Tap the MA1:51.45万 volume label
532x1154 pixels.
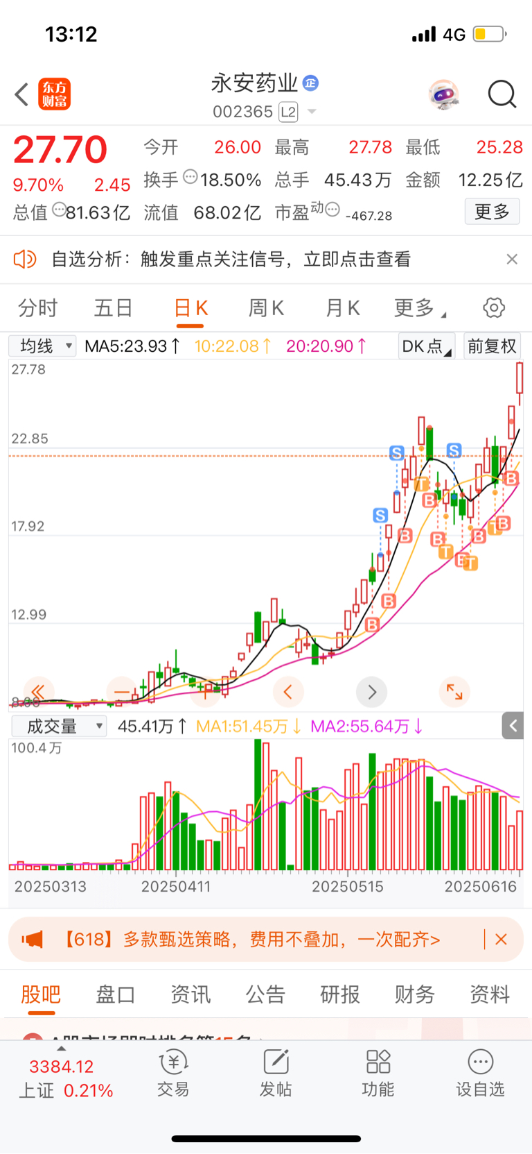click(x=248, y=727)
